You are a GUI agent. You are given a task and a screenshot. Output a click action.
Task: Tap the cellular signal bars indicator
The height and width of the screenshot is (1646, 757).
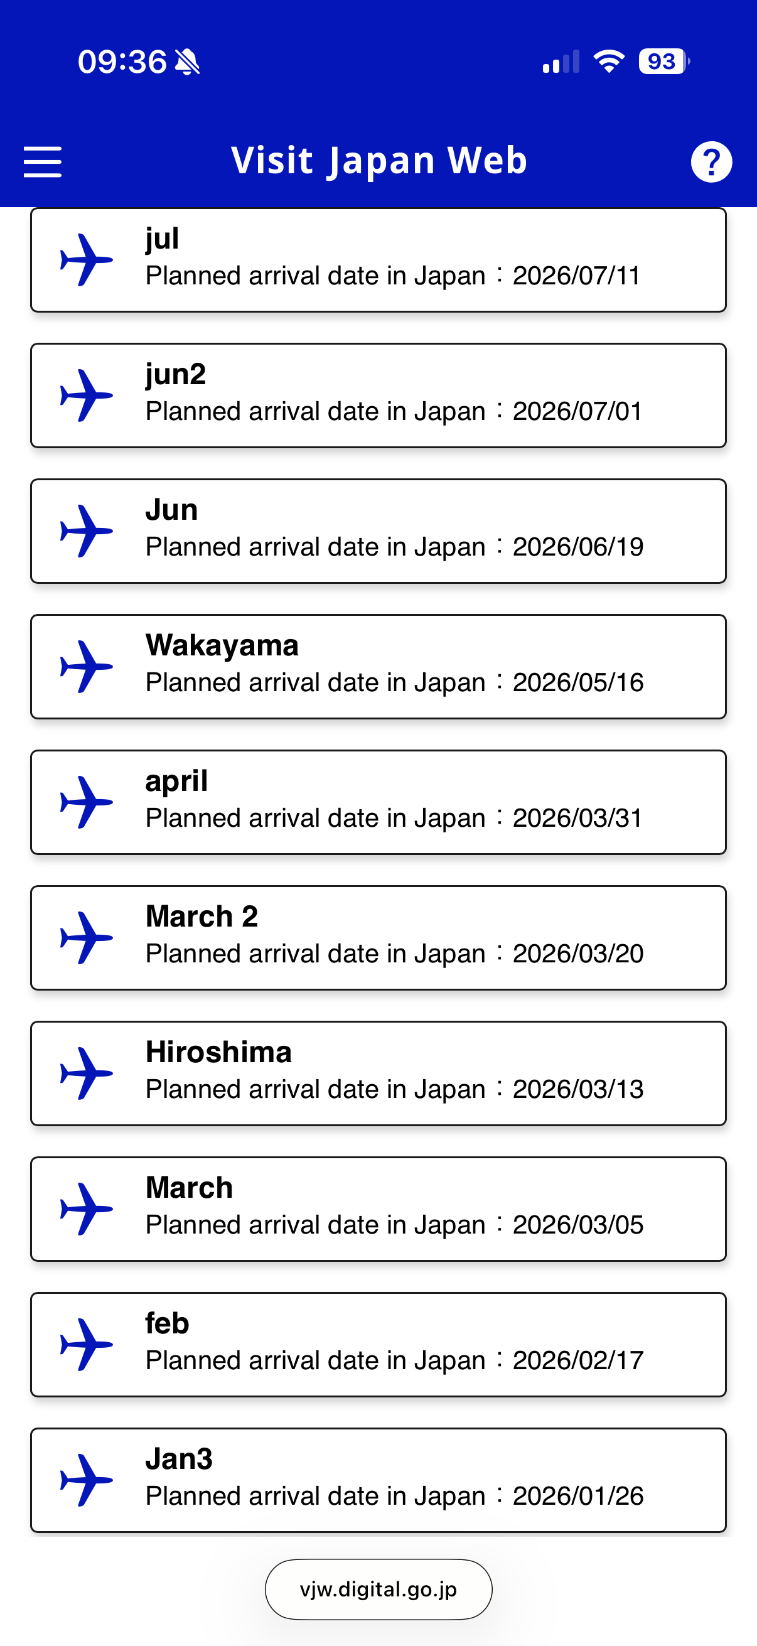click(x=561, y=62)
